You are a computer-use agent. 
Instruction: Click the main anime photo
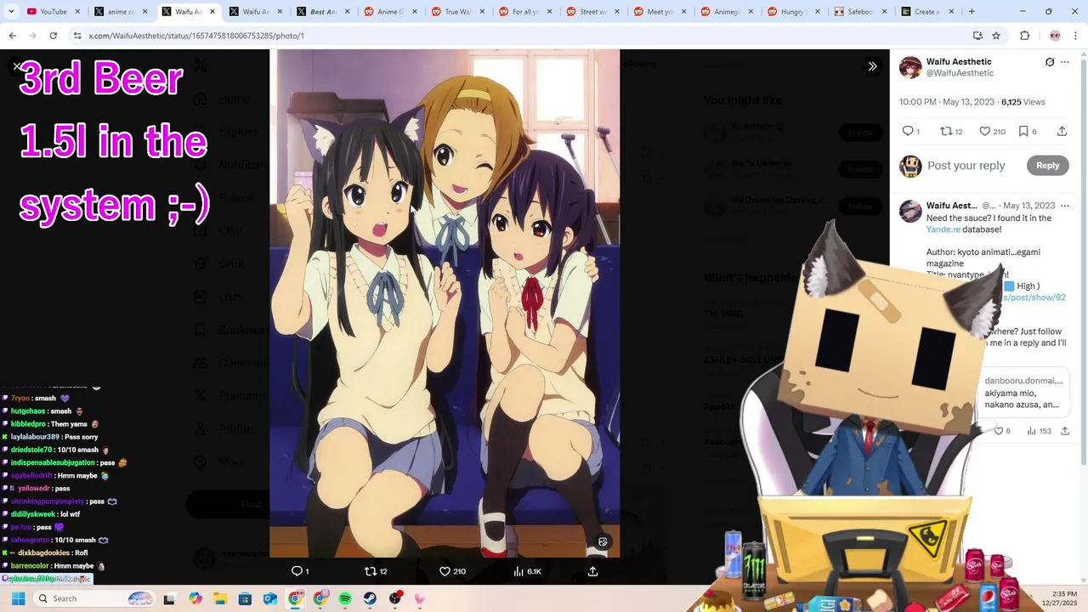pyautogui.click(x=445, y=303)
